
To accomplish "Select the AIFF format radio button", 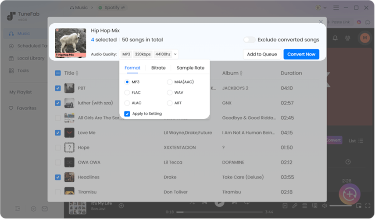I will point(170,103).
